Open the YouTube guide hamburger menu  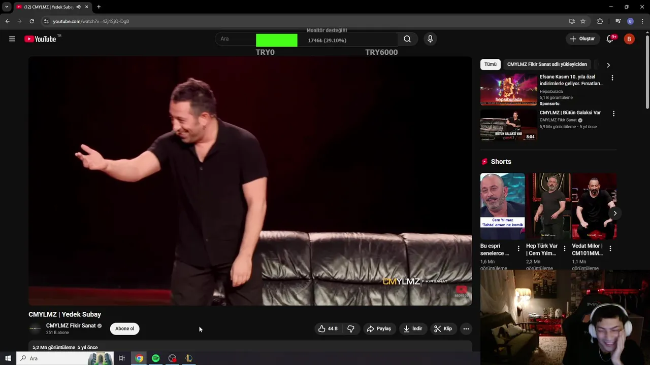(x=12, y=39)
